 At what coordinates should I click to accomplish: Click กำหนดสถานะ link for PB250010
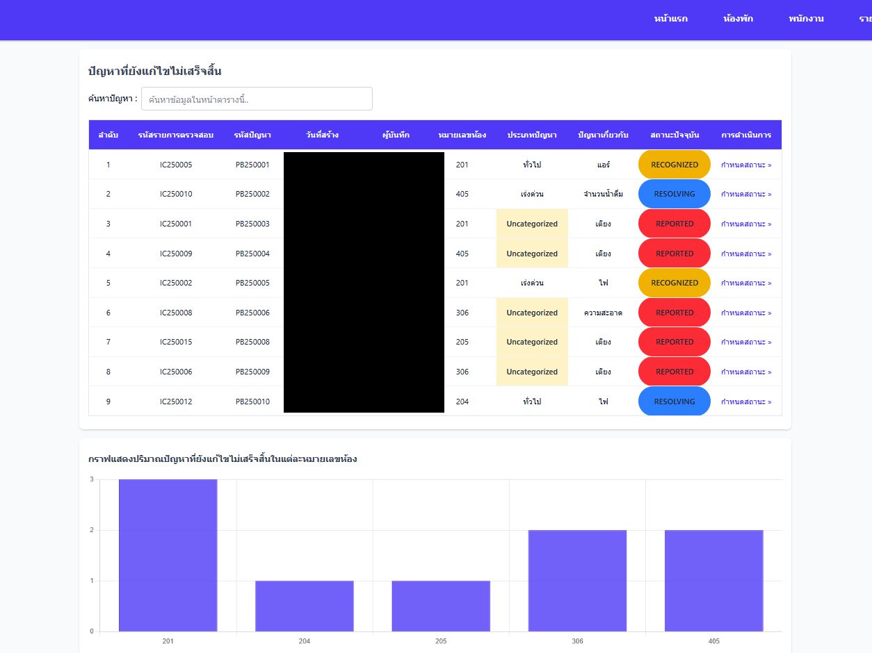click(745, 402)
